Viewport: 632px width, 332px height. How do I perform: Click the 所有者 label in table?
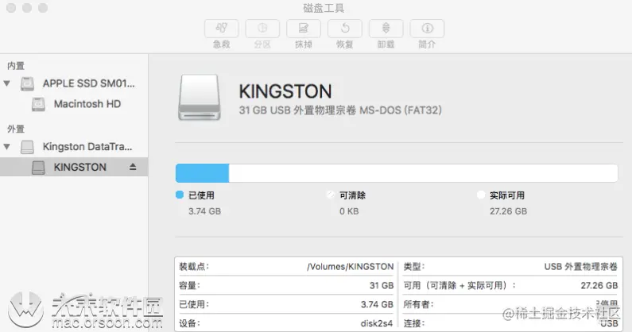(418, 304)
